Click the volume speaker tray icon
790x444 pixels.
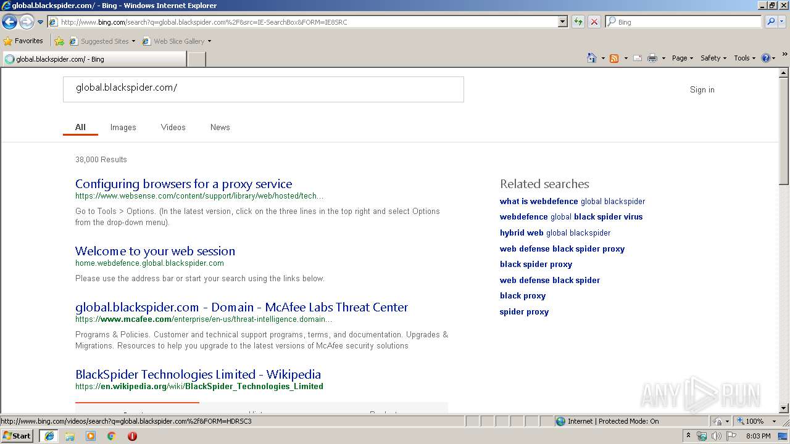[x=716, y=436]
